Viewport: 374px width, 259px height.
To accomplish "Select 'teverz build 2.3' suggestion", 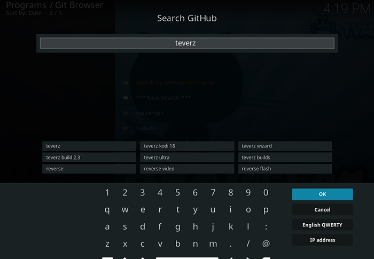I will coord(89,158).
